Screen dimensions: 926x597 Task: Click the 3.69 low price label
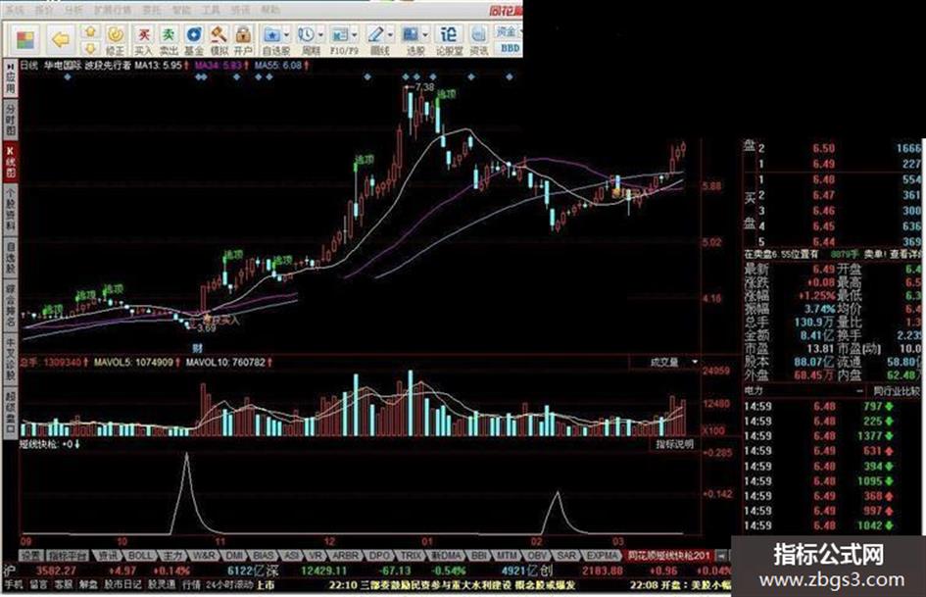click(x=207, y=328)
